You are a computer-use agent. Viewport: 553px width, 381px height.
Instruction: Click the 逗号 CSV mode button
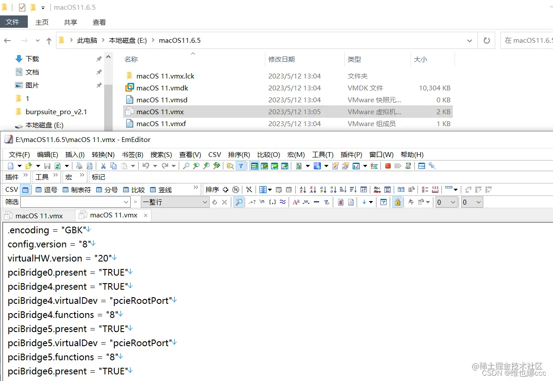(46, 190)
